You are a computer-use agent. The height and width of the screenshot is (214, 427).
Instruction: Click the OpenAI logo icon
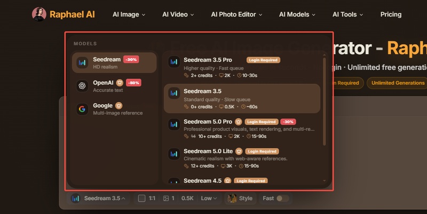click(x=82, y=86)
